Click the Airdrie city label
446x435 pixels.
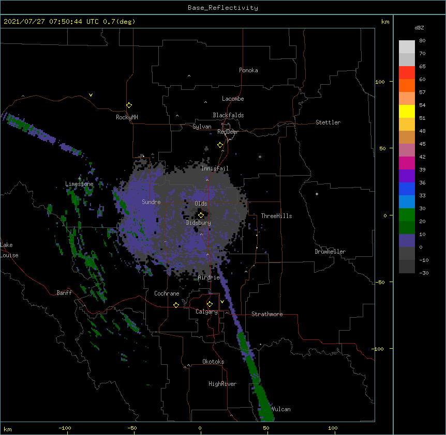pyautogui.click(x=209, y=277)
